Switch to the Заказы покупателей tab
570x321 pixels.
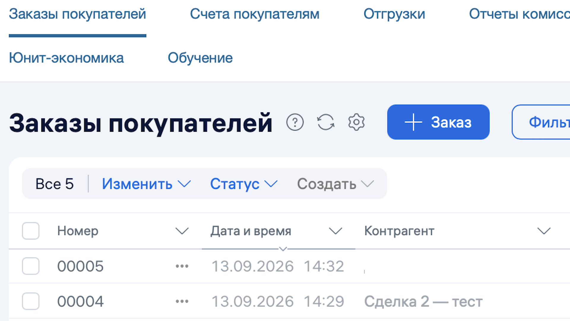point(77,14)
